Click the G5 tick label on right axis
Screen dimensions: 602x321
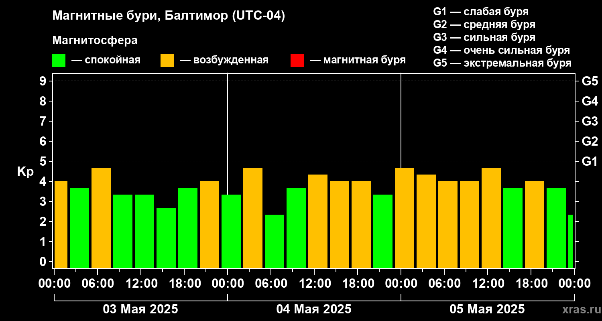(590, 81)
